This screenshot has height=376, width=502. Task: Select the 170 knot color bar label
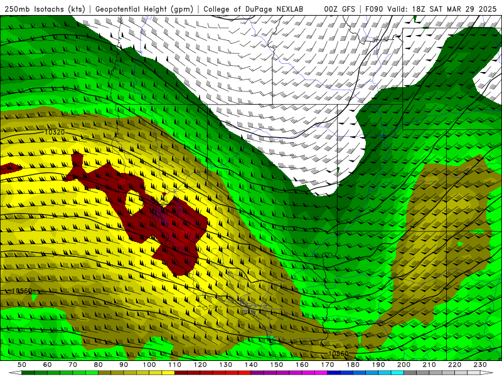pos(328,365)
